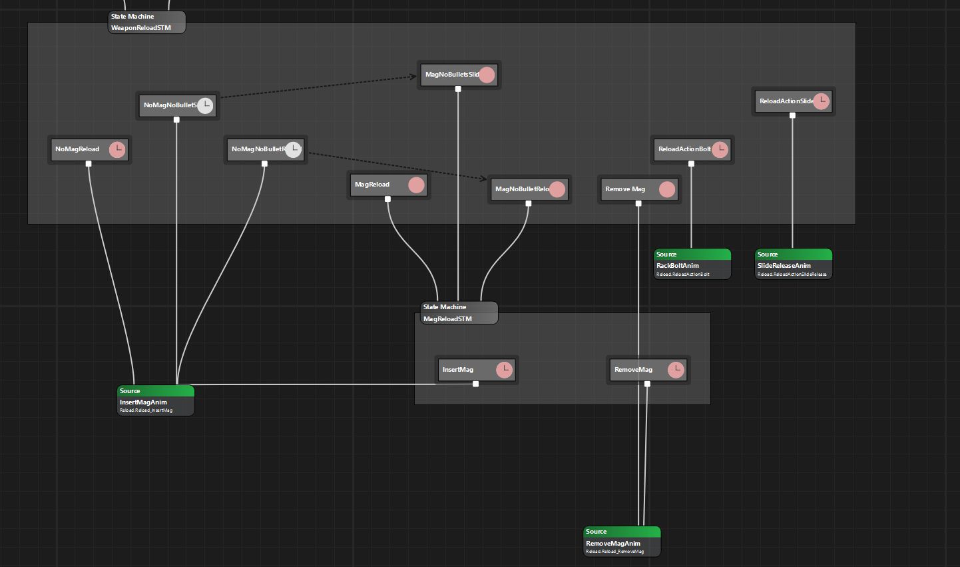Click the output pin below InsertMag state

tap(475, 384)
